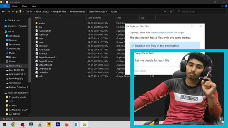Click in the Search scripts field
This screenshot has width=228, height=128.
(x=201, y=12)
